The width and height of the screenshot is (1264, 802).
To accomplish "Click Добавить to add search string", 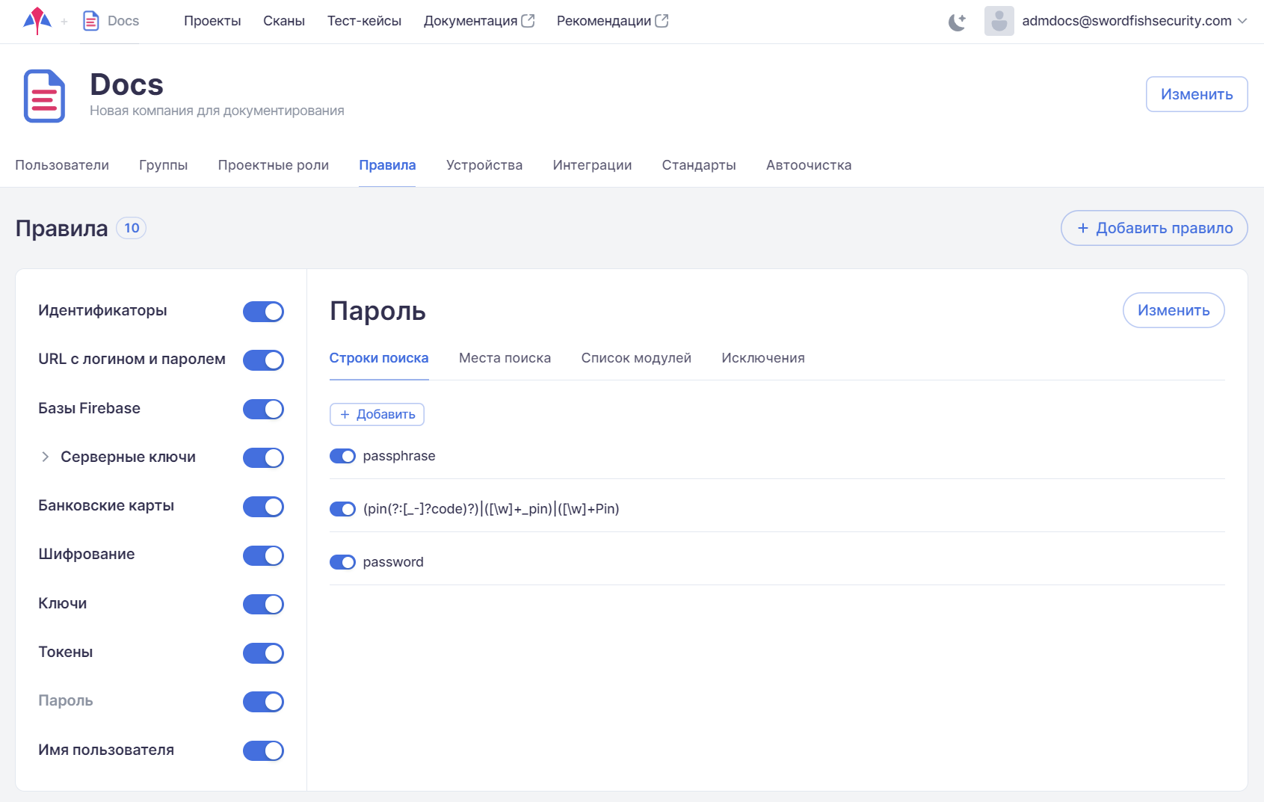I will tap(377, 414).
